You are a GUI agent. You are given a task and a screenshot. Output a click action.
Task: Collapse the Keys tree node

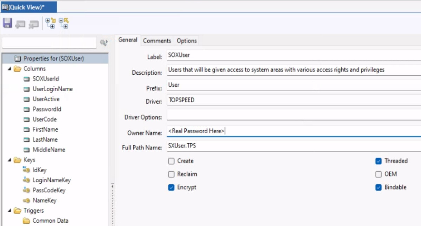[x=9, y=160]
